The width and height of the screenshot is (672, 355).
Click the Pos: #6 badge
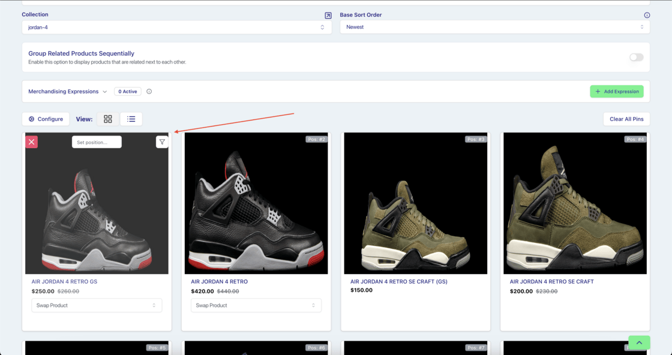pos(316,348)
